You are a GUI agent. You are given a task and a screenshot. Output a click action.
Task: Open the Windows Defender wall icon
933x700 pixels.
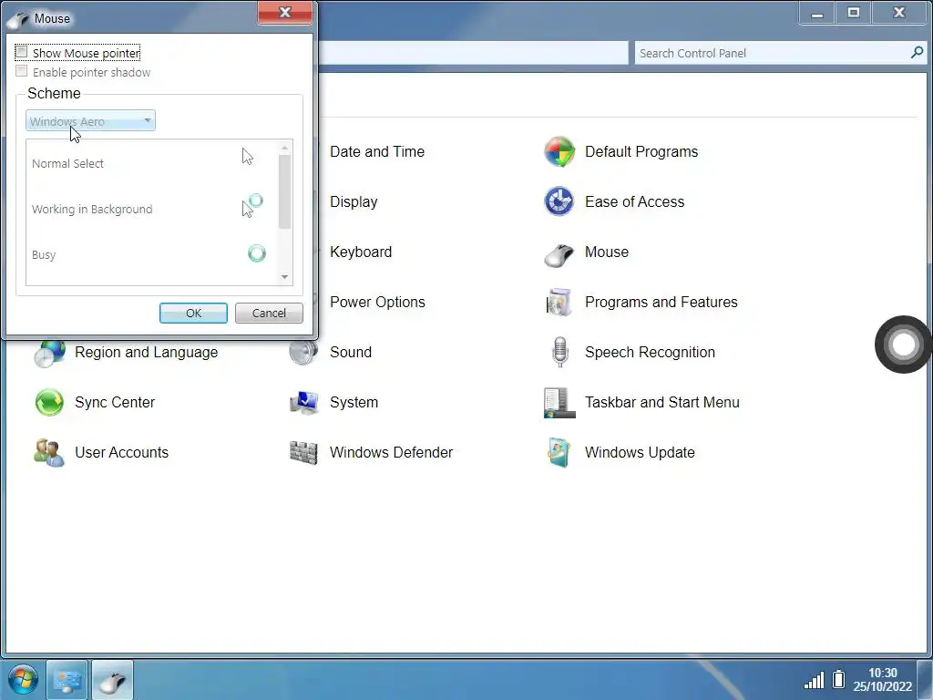(303, 452)
